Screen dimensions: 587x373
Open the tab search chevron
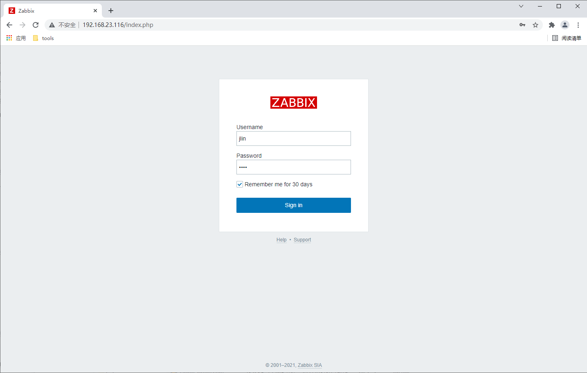point(521,6)
